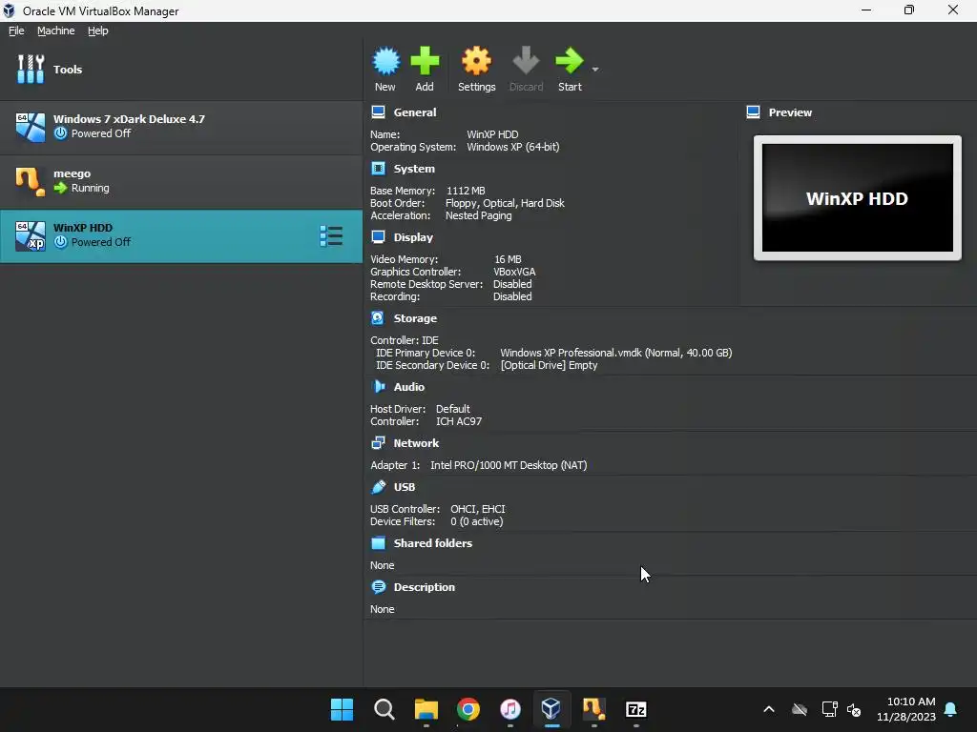Click the General section icon
The height and width of the screenshot is (732, 977).
[378, 112]
